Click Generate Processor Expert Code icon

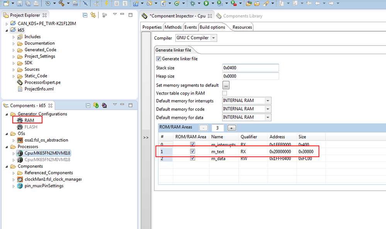click(96, 106)
